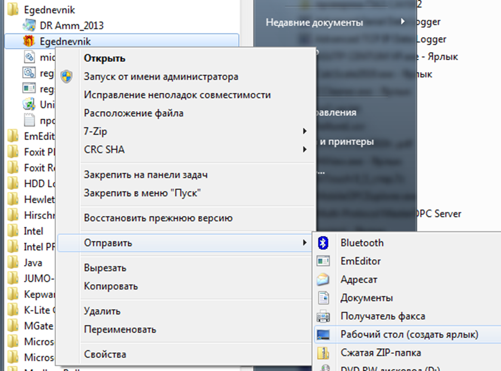Open the top Egednevnik folder entry
The height and width of the screenshot is (371, 501).
pyautogui.click(x=49, y=10)
